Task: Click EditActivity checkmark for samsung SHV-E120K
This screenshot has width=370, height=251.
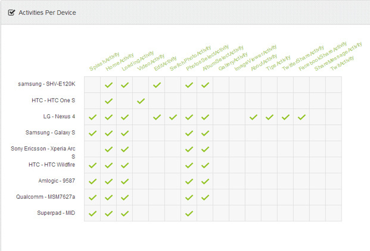Action: (x=157, y=85)
